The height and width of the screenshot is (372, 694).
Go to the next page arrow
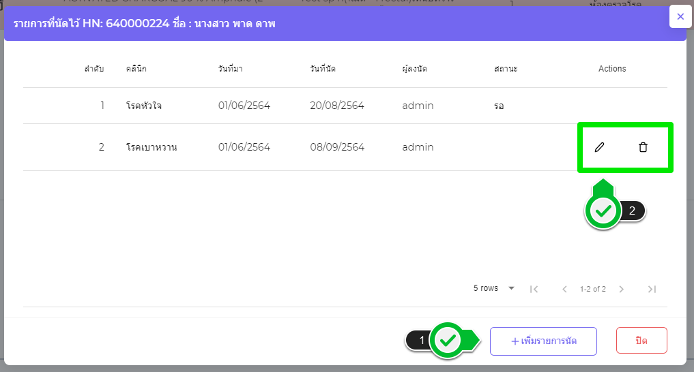point(621,289)
